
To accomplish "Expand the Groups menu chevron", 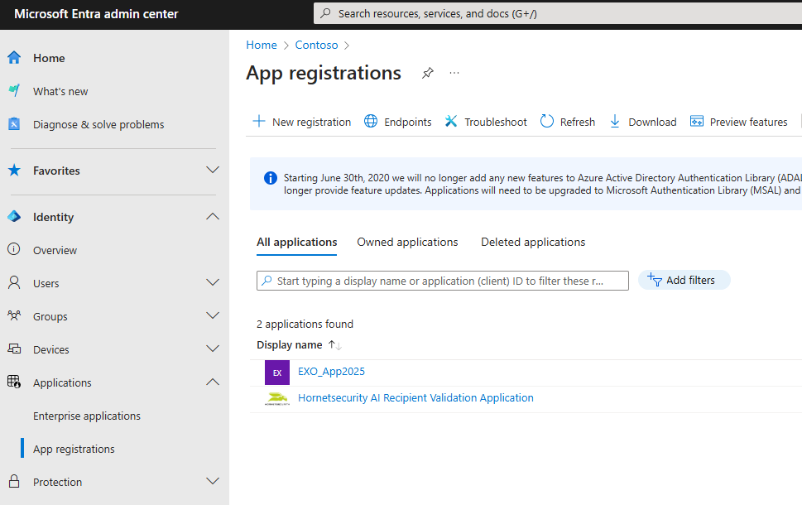I will click(x=213, y=315).
